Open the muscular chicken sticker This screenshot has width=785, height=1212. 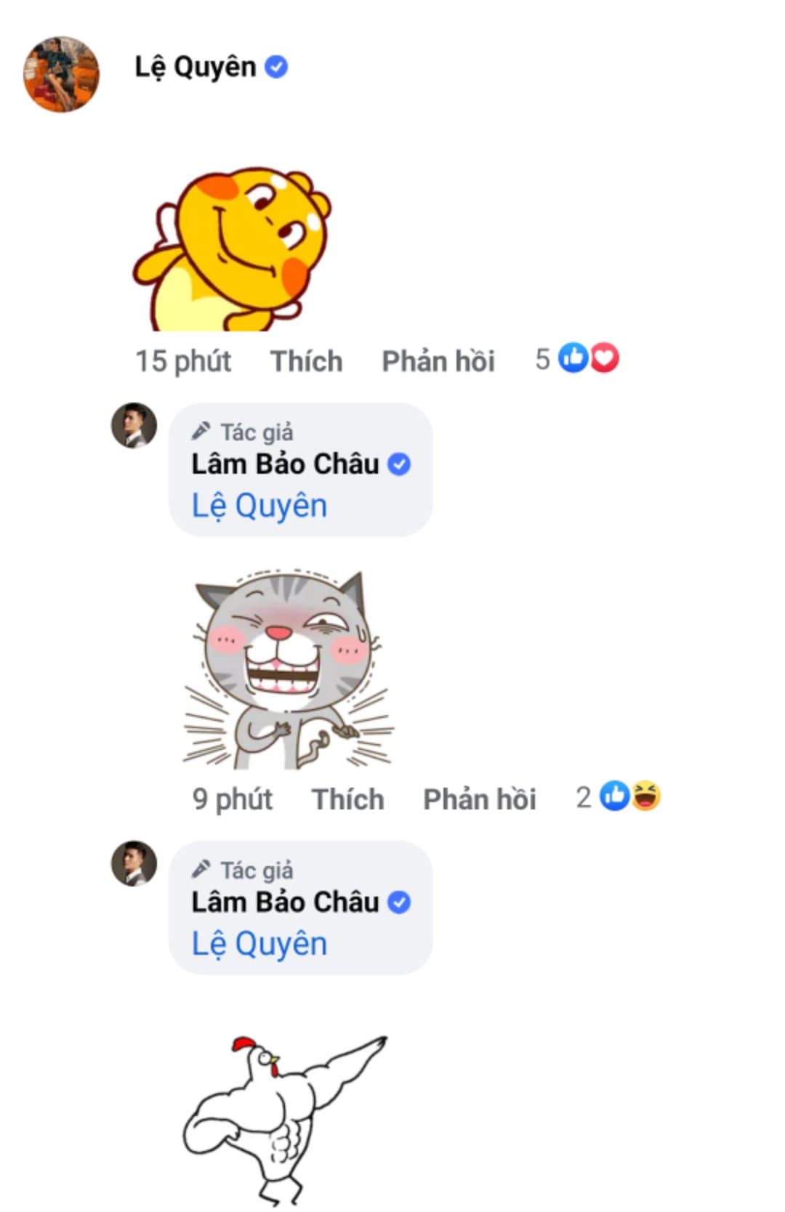coord(285,1120)
